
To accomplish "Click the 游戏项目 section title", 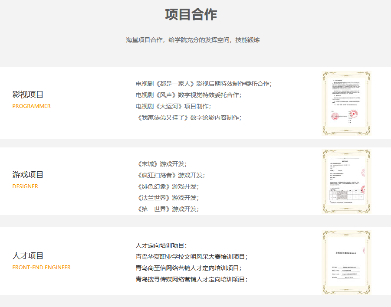I will point(28,175).
